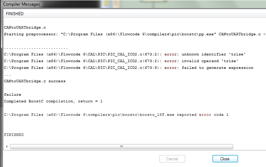Click the "invalid operand 'trise'" error line
The image size is (266, 167).
pyautogui.click(x=121, y=61)
